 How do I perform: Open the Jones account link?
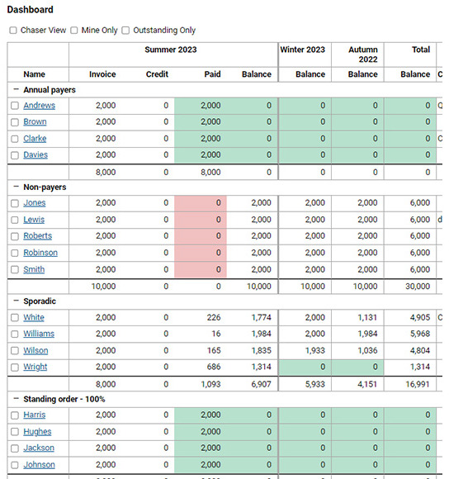[35, 203]
